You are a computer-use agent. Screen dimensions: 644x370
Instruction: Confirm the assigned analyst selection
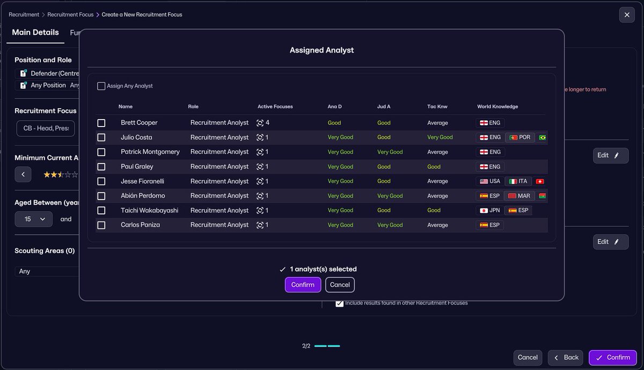303,285
